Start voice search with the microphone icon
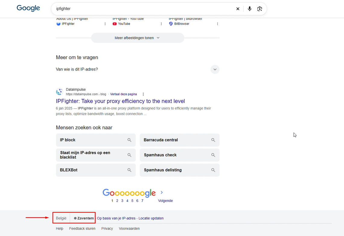This screenshot has height=236, width=344. 250,9
